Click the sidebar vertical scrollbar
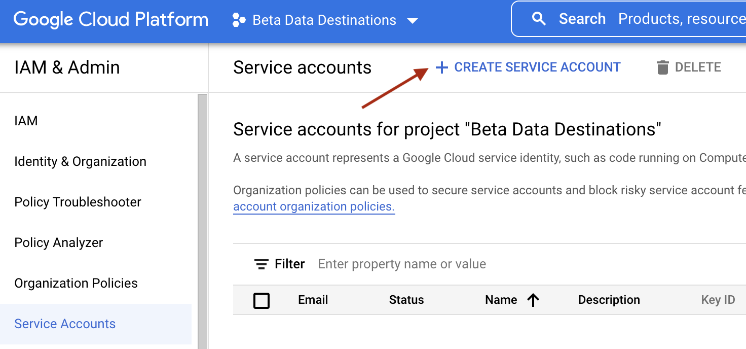The image size is (746, 349). pyautogui.click(x=202, y=221)
